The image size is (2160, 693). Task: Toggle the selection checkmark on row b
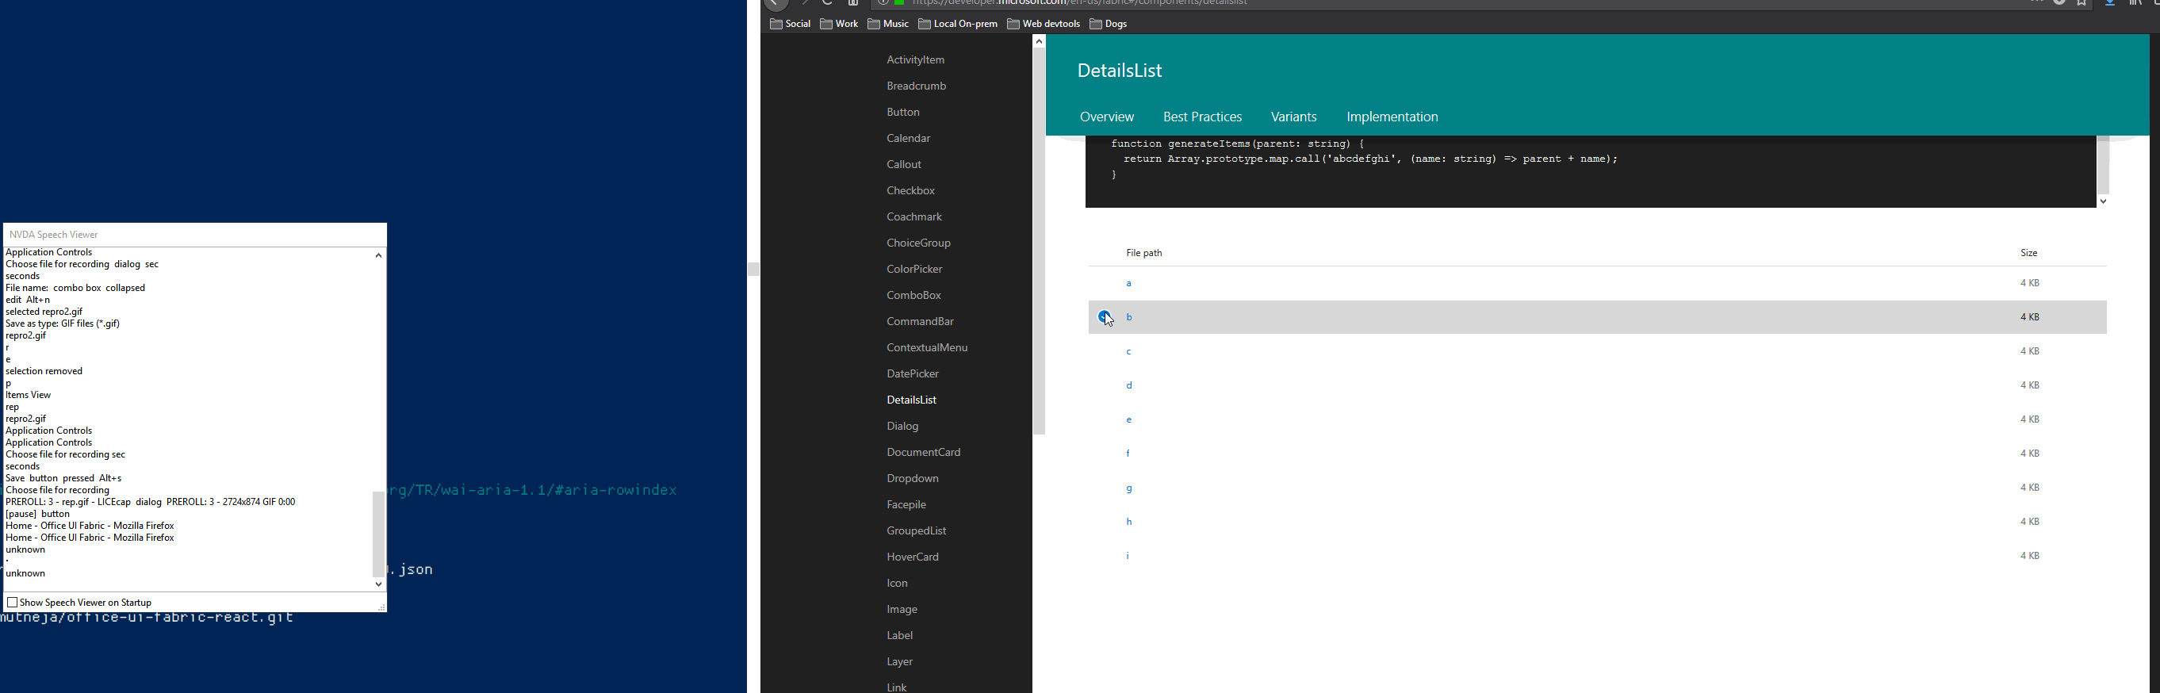coord(1105,316)
